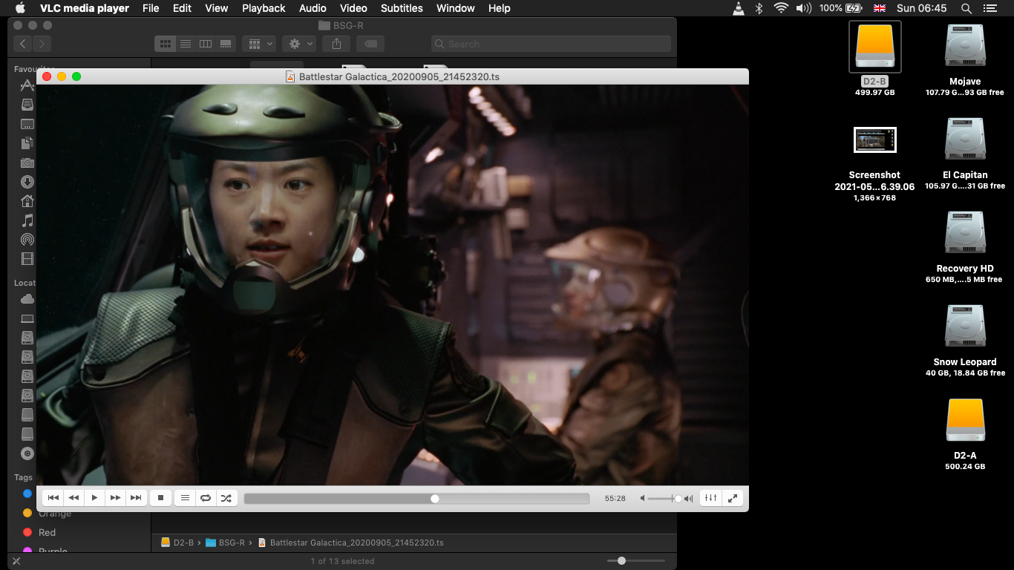Open Finder group-by dropdown
The image size is (1014, 570).
[x=259, y=44]
